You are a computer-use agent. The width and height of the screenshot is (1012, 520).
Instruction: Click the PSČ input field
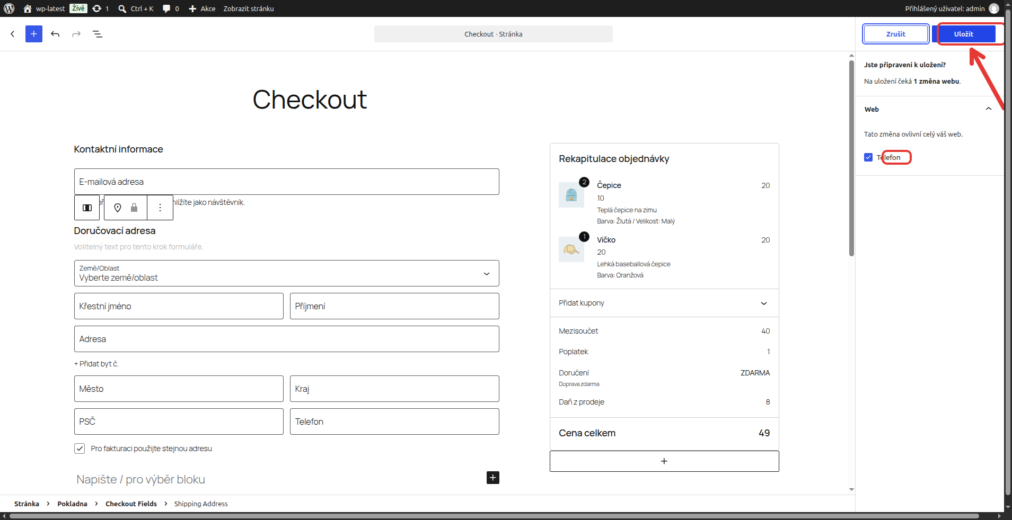(x=179, y=422)
